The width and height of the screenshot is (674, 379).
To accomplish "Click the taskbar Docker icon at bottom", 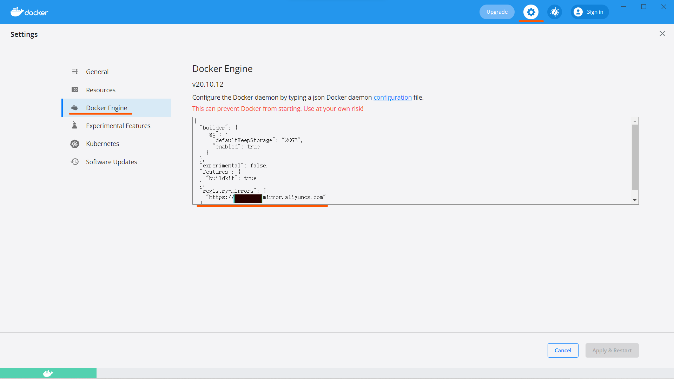I will [48, 373].
